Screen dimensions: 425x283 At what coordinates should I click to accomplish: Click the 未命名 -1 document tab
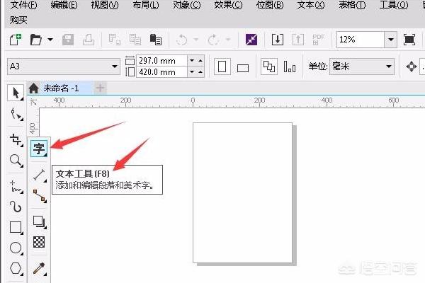[x=61, y=88]
